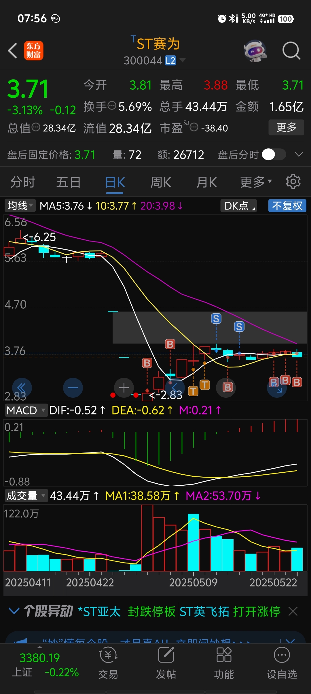Tap the 最高 3.88 value
311x694 pixels.
pyautogui.click(x=216, y=85)
